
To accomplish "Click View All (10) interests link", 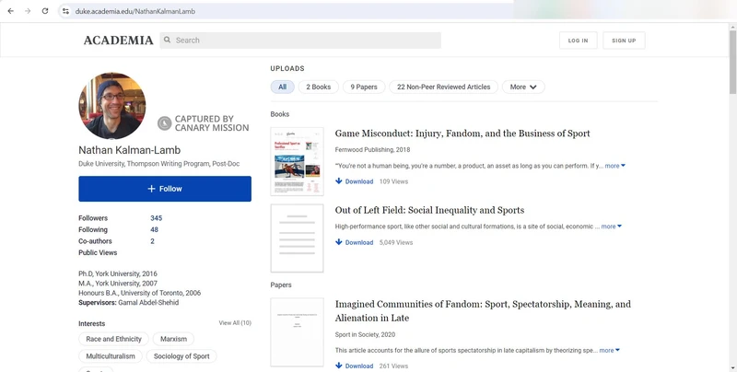I will pos(235,322).
